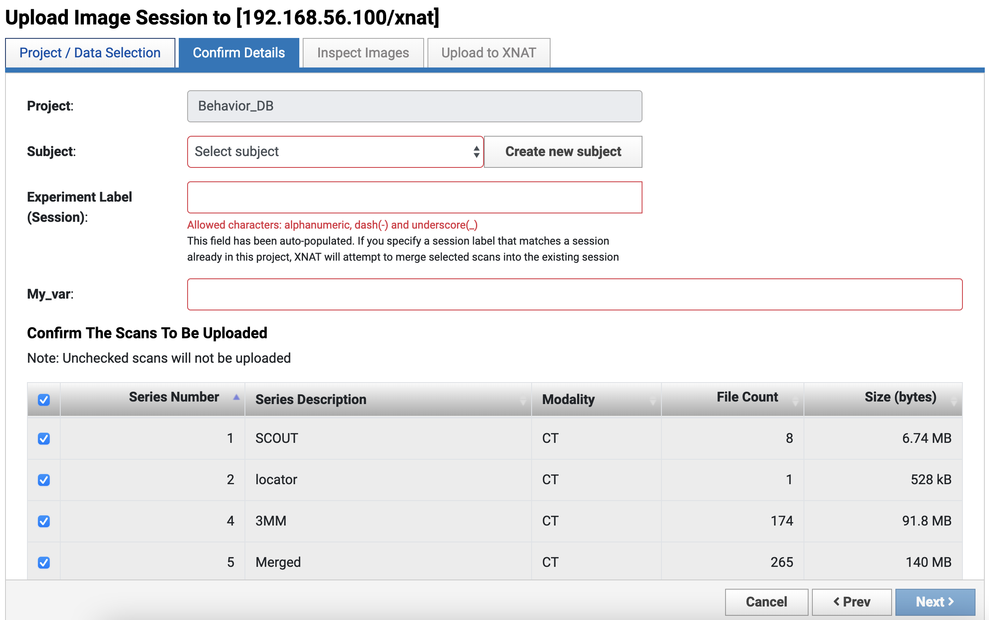The width and height of the screenshot is (989, 620).
Task: Click the Series Description sort arrow
Action: [x=523, y=402]
